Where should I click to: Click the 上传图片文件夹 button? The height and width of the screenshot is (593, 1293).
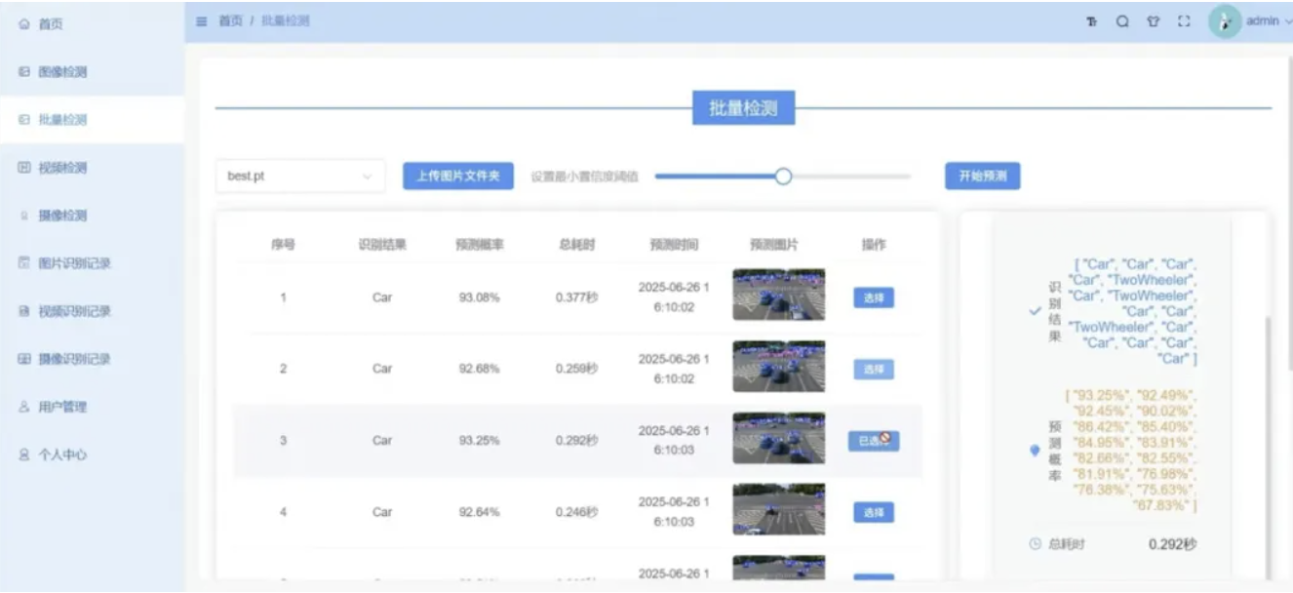(x=458, y=176)
